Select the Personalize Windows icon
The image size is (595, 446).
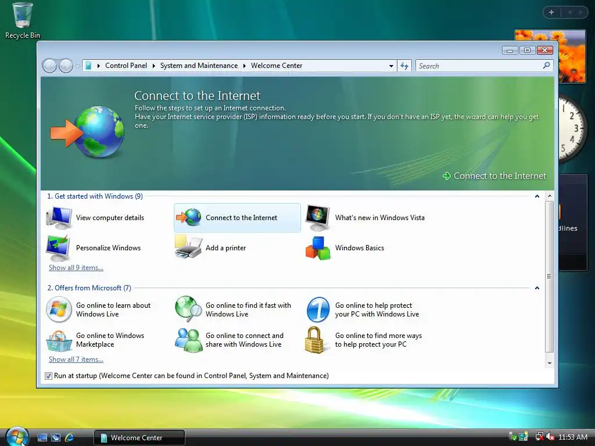[58, 248]
